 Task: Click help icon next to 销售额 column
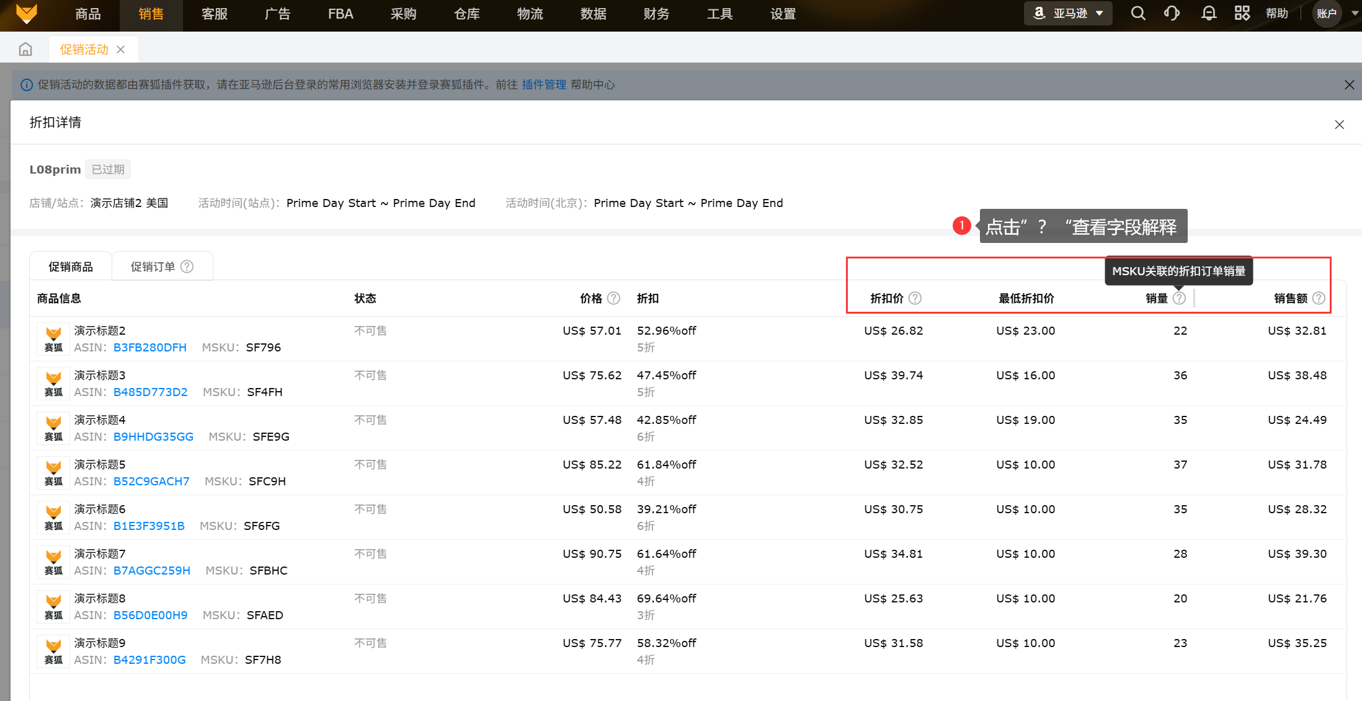pyautogui.click(x=1319, y=298)
